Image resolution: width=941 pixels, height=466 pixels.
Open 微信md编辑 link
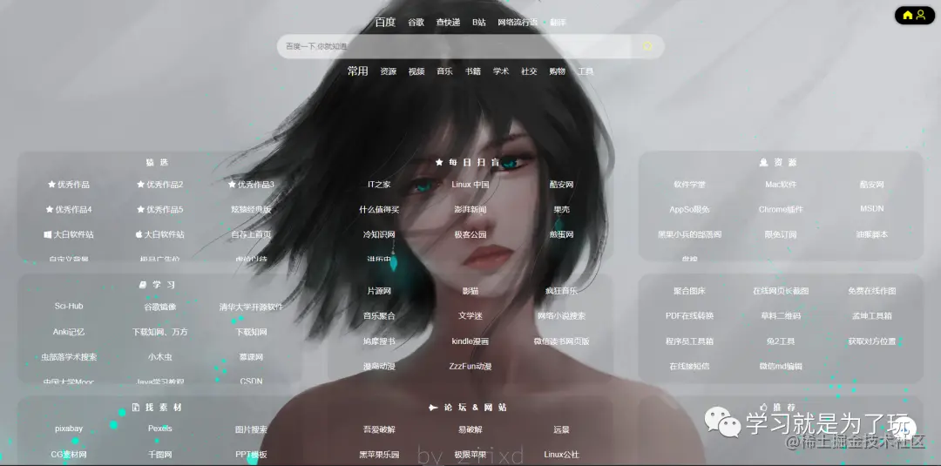781,366
